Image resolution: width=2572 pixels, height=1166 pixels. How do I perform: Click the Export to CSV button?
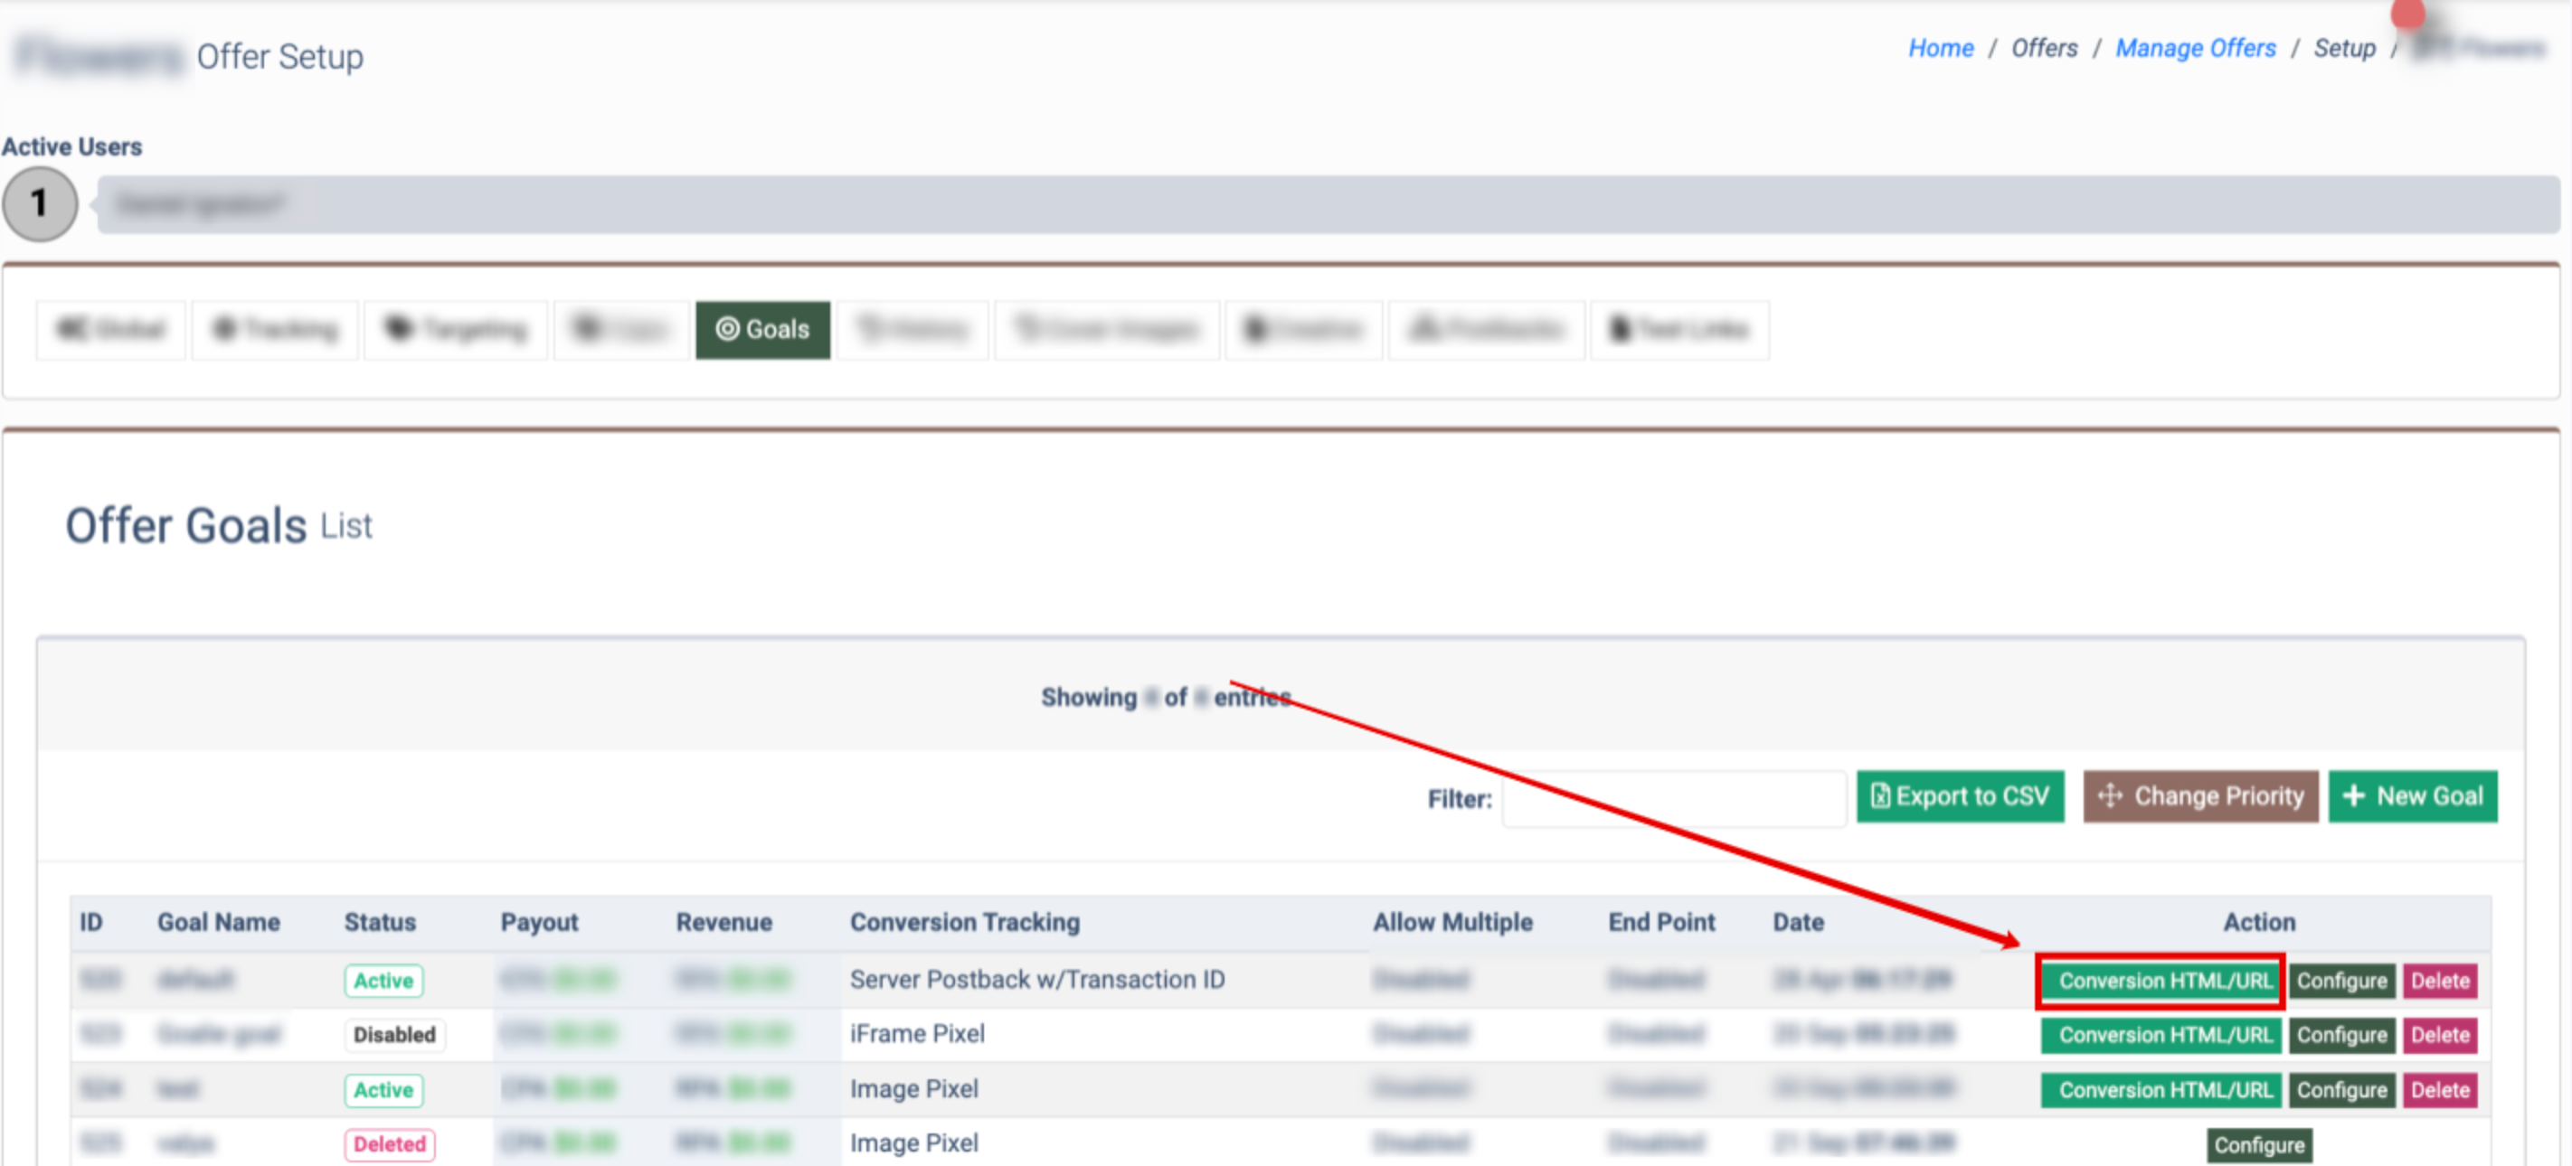click(1959, 795)
